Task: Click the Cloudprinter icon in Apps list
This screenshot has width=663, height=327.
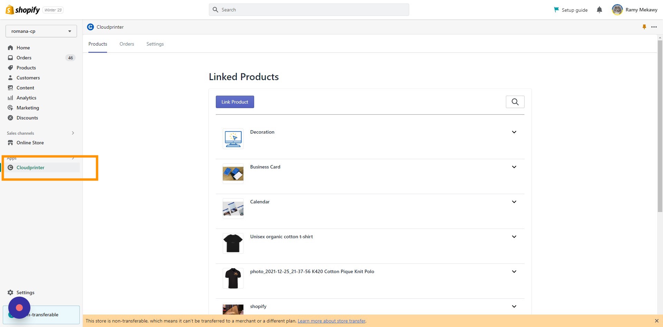Action: 10,167
